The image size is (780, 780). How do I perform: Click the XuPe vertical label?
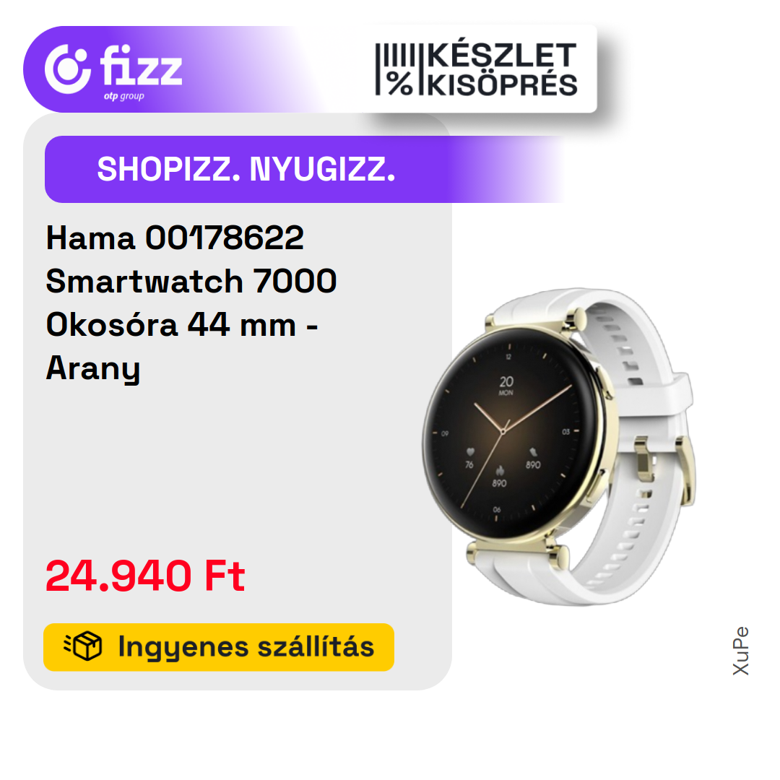click(741, 651)
